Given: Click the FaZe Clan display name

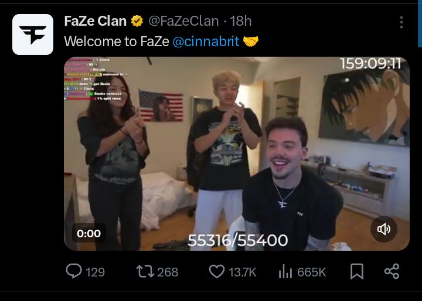Looking at the screenshot, I should coord(96,21).
